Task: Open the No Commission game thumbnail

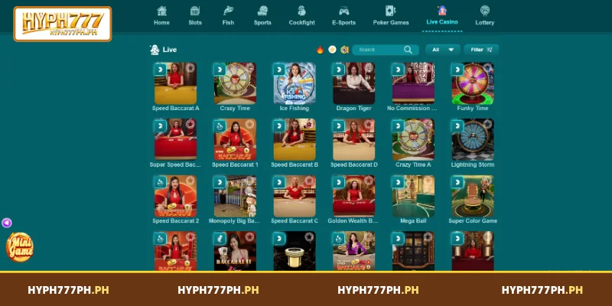Action: [413, 83]
